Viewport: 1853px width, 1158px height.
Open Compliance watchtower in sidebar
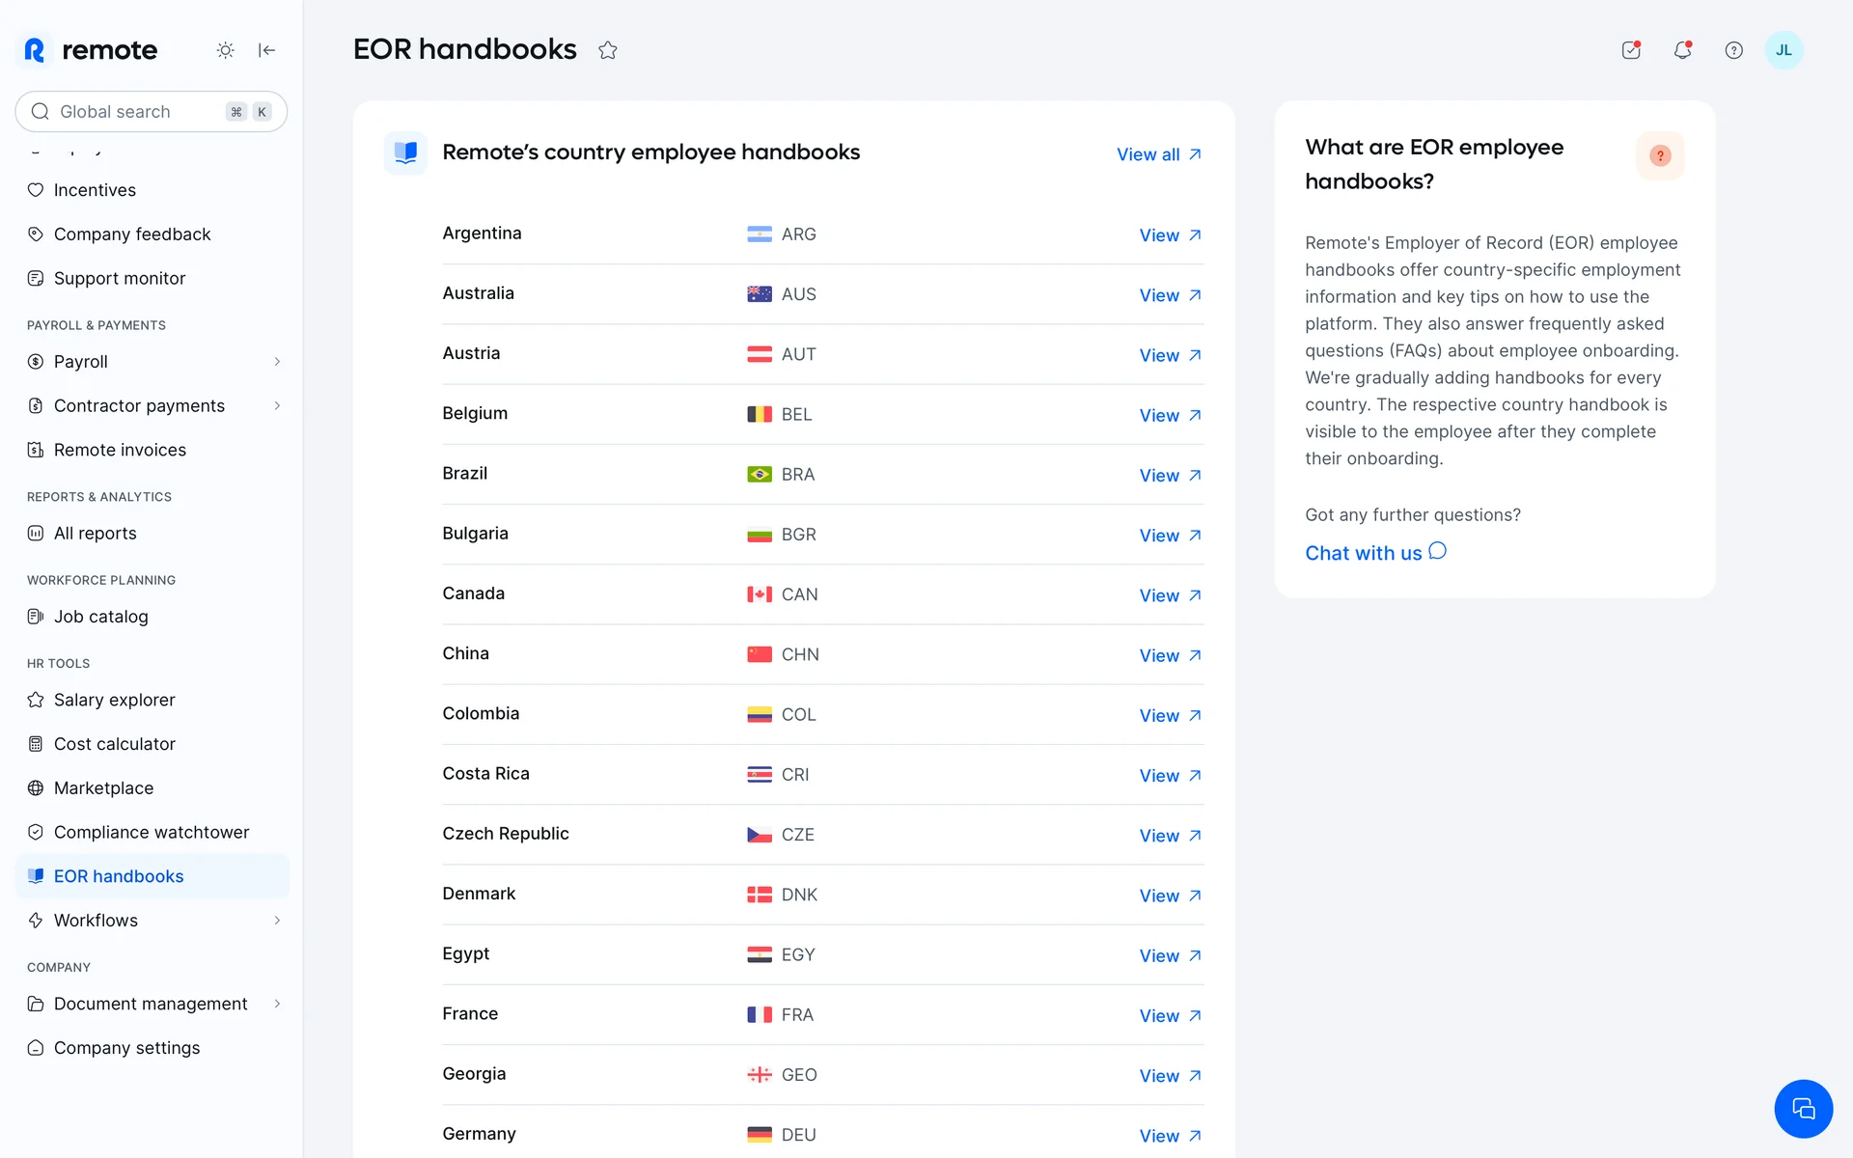coord(152,832)
